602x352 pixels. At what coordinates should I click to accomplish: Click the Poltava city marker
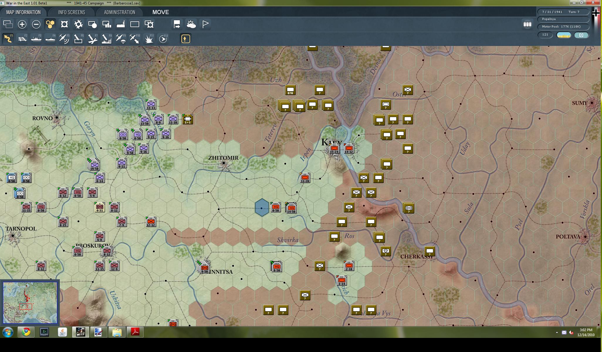pyautogui.click(x=585, y=237)
